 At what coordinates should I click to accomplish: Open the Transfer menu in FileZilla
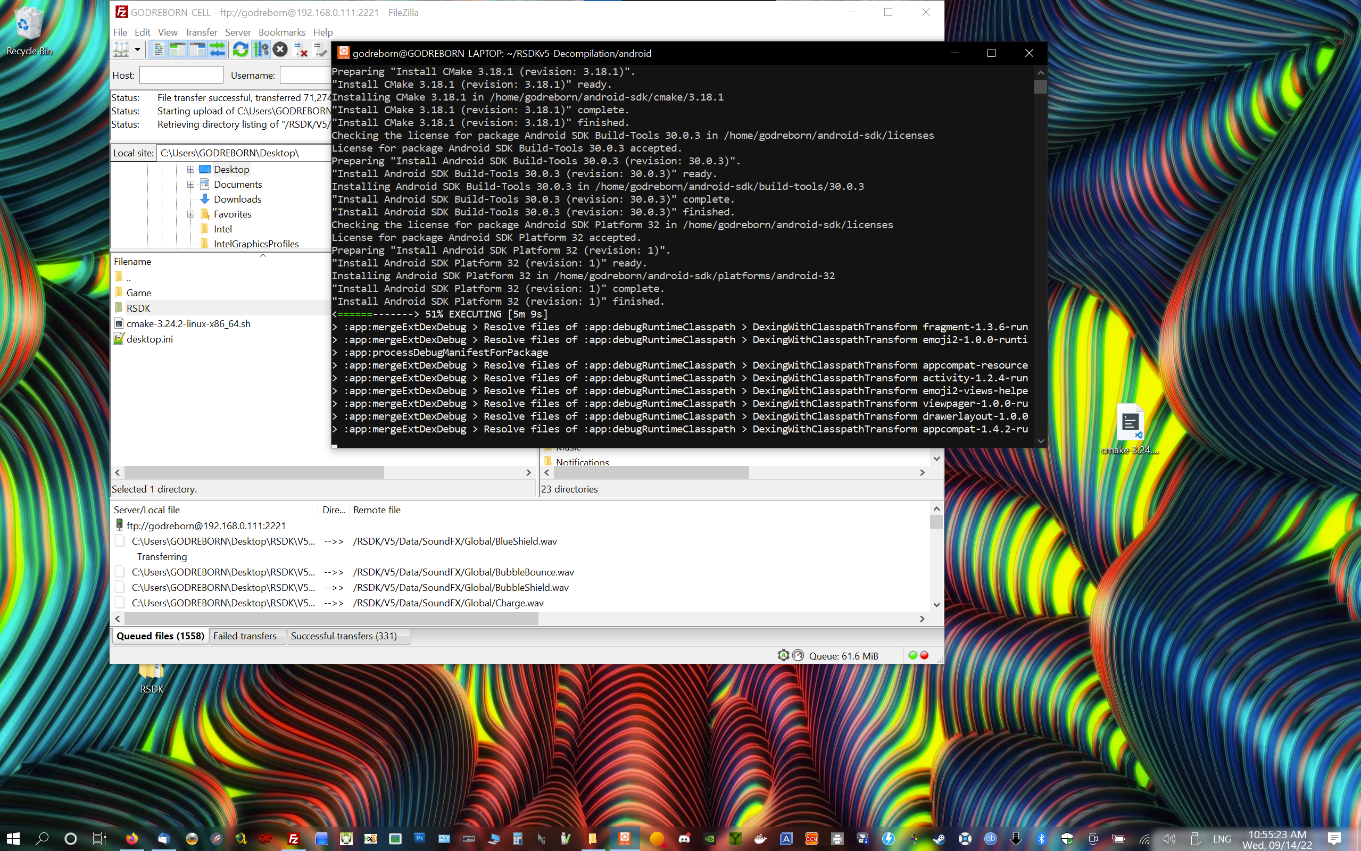tap(201, 32)
